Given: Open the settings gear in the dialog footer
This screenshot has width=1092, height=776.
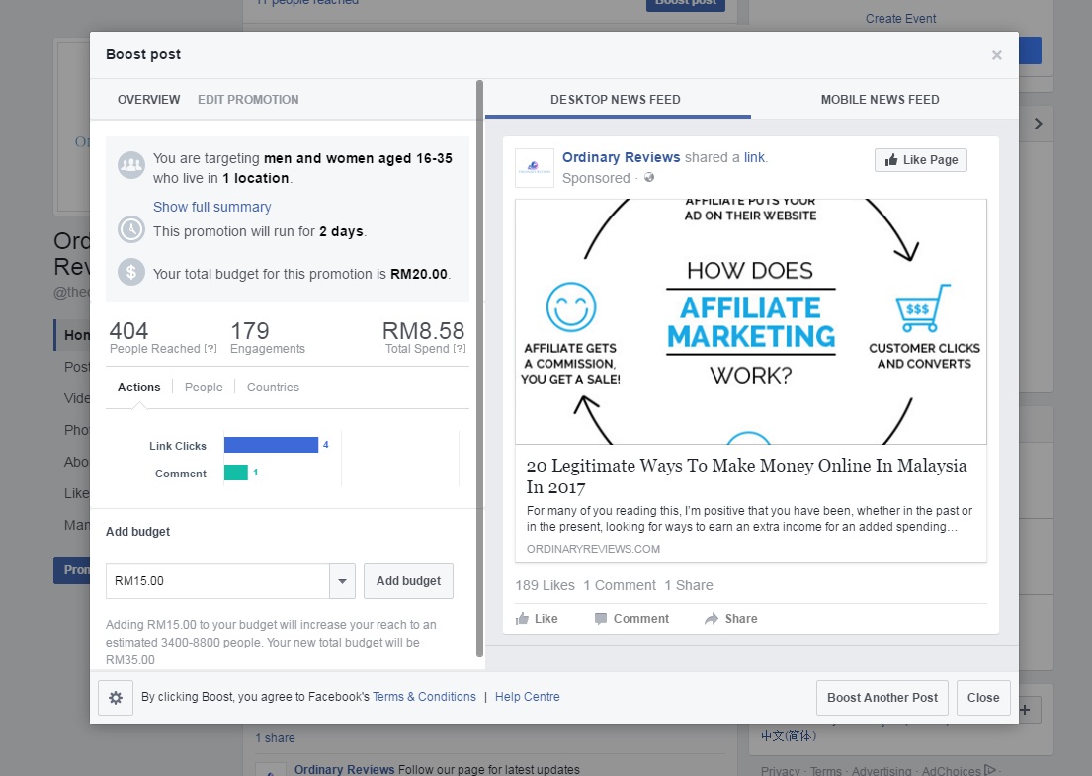Looking at the screenshot, I should point(116,697).
